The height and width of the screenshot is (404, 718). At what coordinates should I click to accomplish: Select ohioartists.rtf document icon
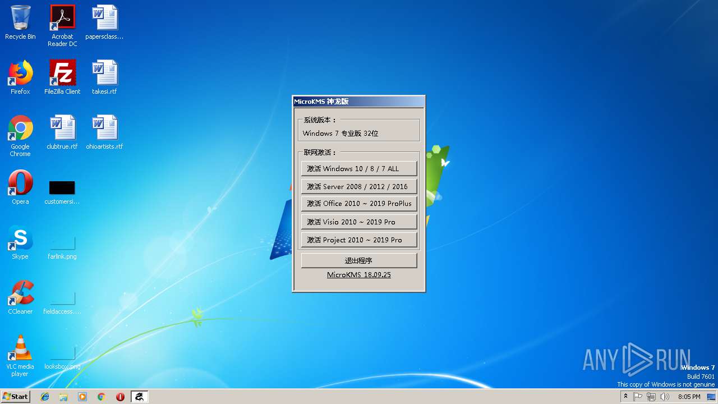tap(104, 132)
